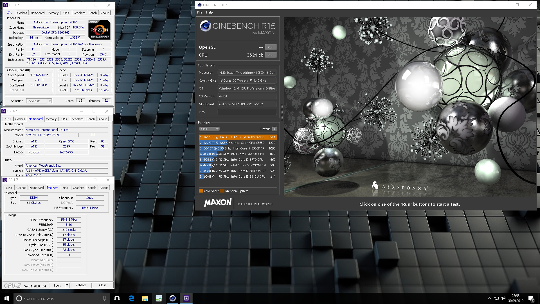Click the Close button in CPU-Z
540x304 pixels.
(103, 285)
